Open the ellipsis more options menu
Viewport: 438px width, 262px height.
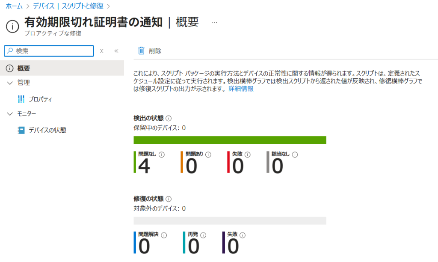click(x=214, y=23)
